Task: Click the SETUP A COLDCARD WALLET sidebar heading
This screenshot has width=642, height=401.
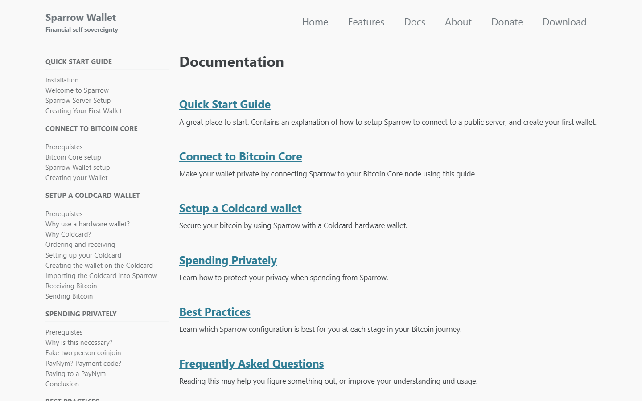Action: pos(93,196)
